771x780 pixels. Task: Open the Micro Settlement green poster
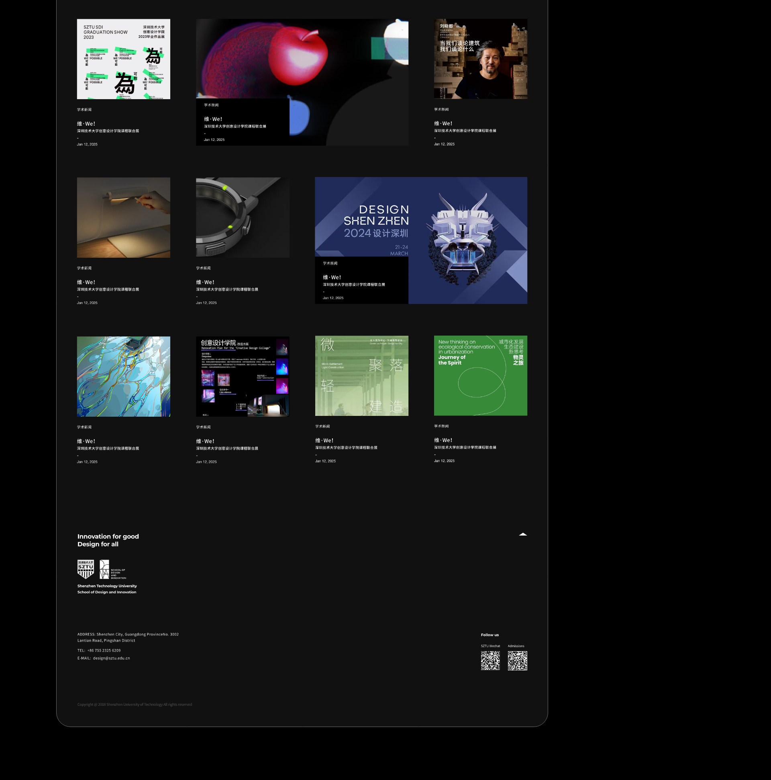click(361, 375)
